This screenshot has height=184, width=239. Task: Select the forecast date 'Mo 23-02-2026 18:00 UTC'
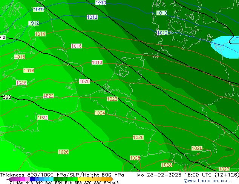pyautogui.click(x=175, y=175)
